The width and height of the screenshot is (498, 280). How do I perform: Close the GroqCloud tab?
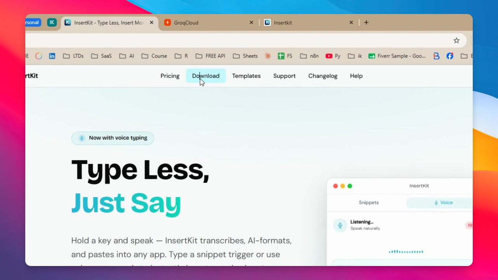(x=251, y=23)
